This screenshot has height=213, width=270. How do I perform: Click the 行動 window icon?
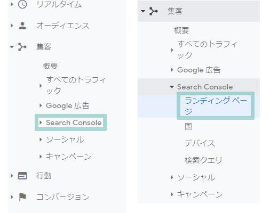pos(22,176)
